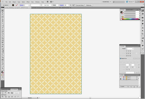Open Style dropdown in control bar
Image resolution: width=145 pixels, height=99 pixels.
click(x=59, y=5)
